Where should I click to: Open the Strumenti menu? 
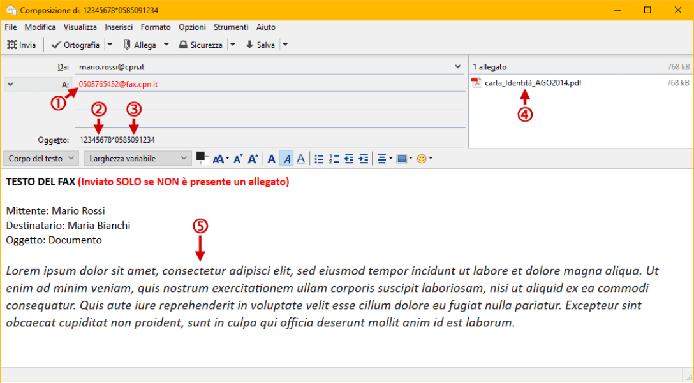coord(231,27)
